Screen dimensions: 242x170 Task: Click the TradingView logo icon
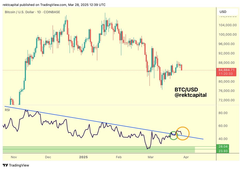tap(5, 165)
